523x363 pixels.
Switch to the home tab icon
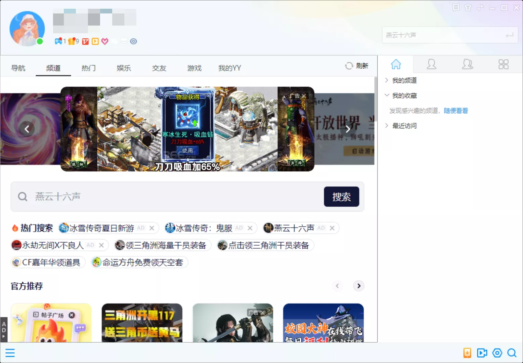point(396,64)
